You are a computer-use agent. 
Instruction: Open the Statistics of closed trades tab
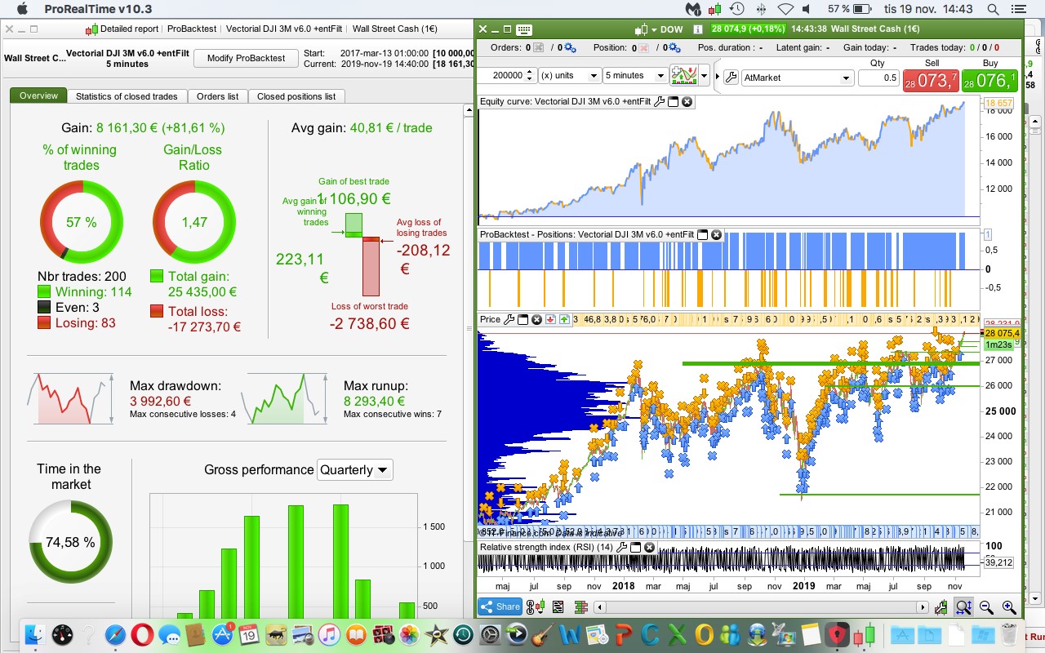[127, 96]
